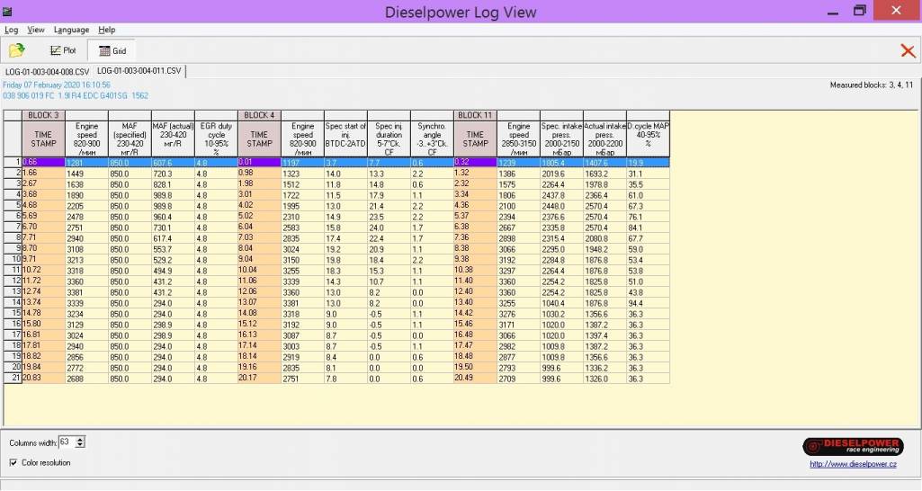Screen dimensions: 922x491
Task: Open the www.dieselpower.cz link
Action: click(853, 464)
